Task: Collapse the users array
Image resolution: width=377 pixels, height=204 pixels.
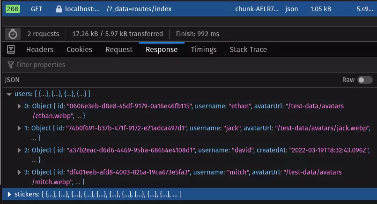Action: pos(9,94)
